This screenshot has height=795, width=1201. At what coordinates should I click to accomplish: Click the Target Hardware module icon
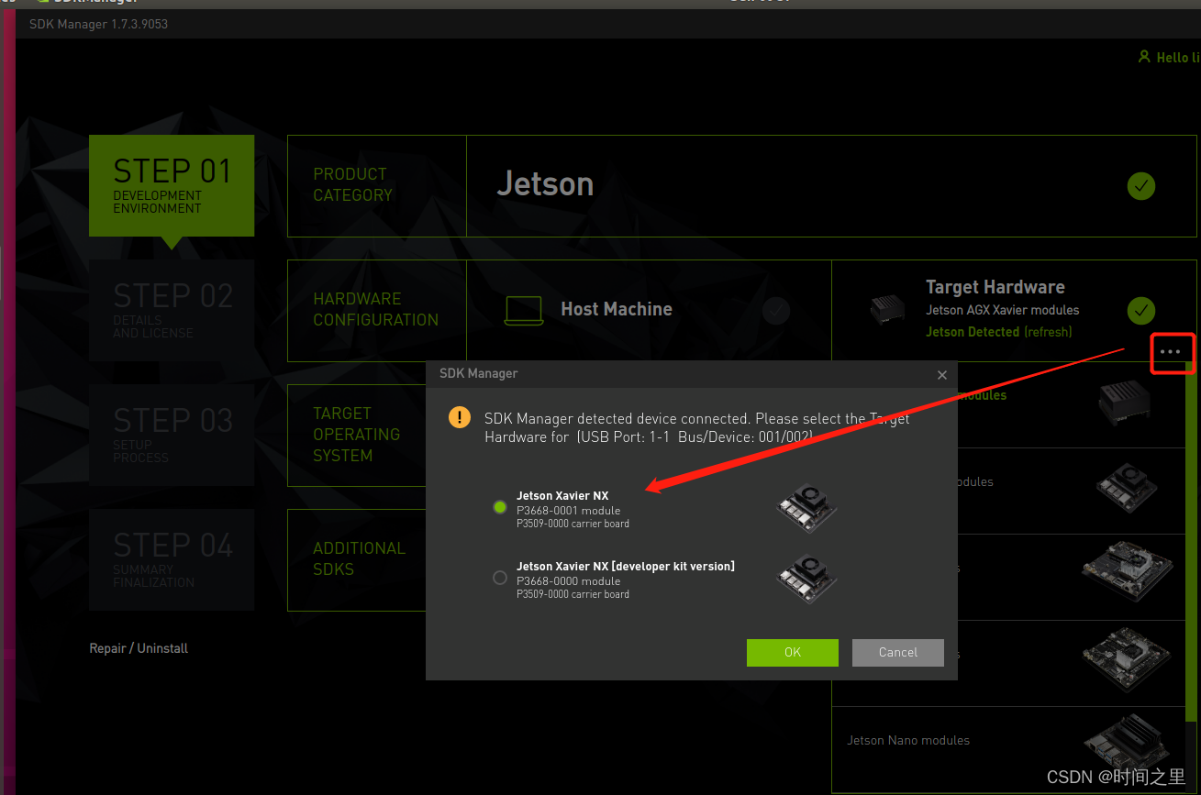pos(888,310)
